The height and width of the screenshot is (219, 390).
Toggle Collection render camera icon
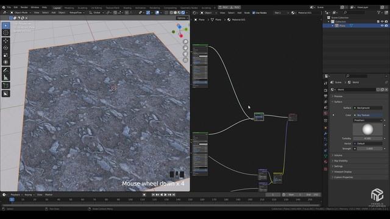pyautogui.click(x=386, y=22)
